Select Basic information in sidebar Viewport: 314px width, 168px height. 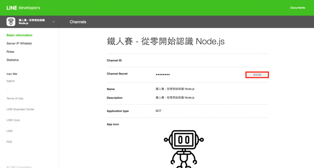19,35
